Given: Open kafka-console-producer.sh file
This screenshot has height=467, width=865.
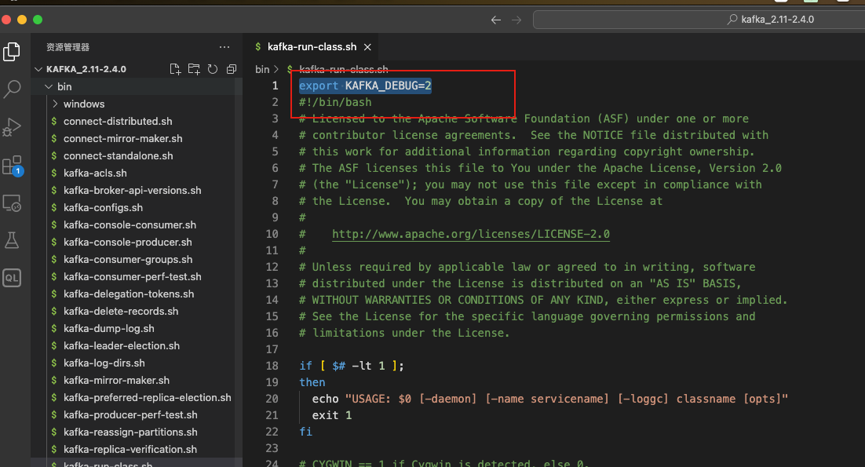Looking at the screenshot, I should tap(127, 242).
